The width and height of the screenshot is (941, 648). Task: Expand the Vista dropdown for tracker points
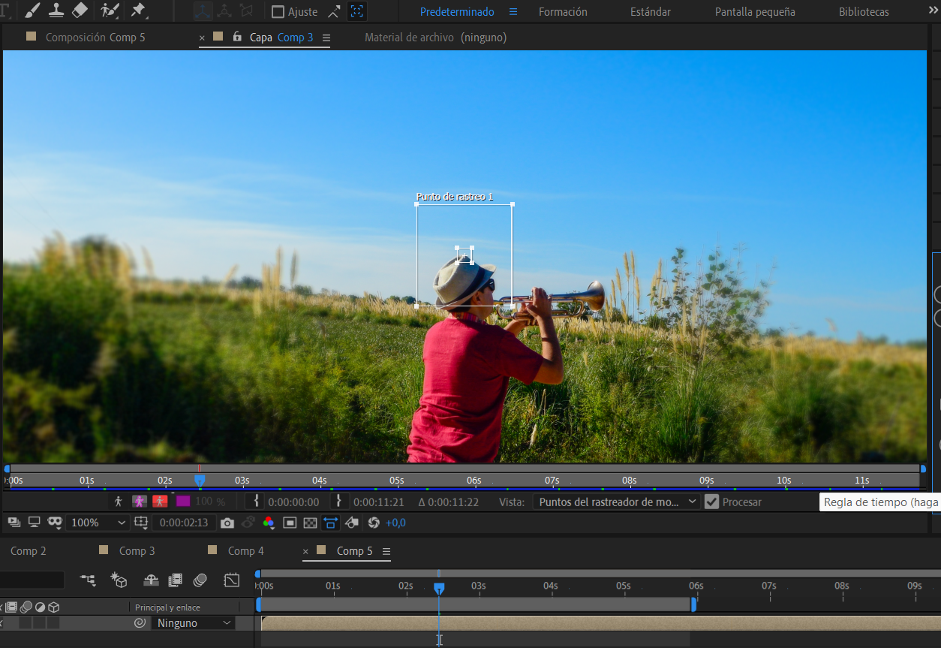[616, 502]
